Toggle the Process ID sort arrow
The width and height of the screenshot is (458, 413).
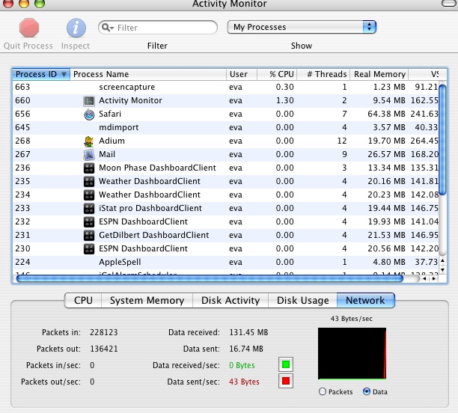click(64, 74)
